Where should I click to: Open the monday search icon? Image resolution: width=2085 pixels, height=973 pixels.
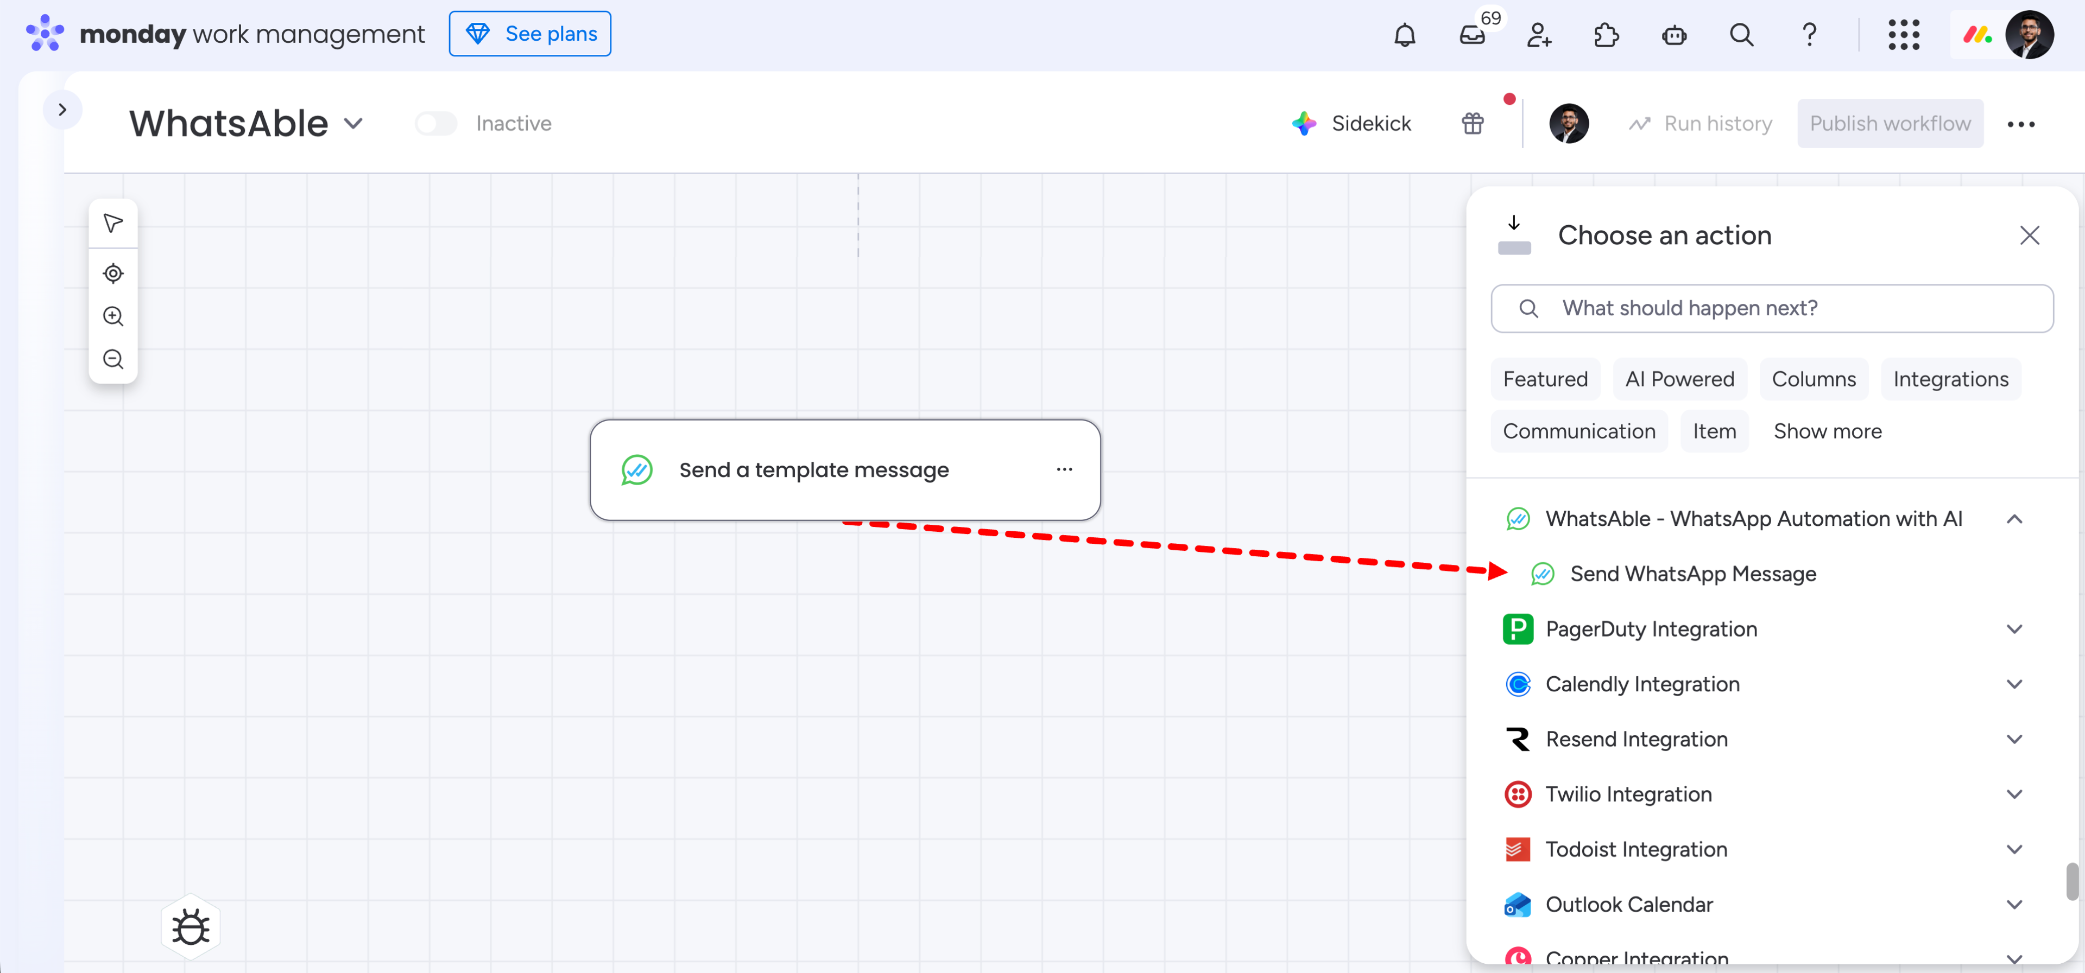(x=1742, y=35)
